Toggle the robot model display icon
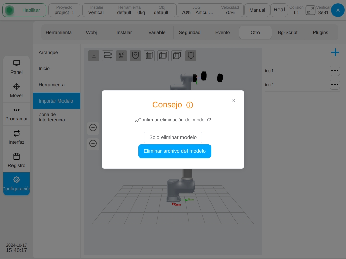 tap(121, 56)
